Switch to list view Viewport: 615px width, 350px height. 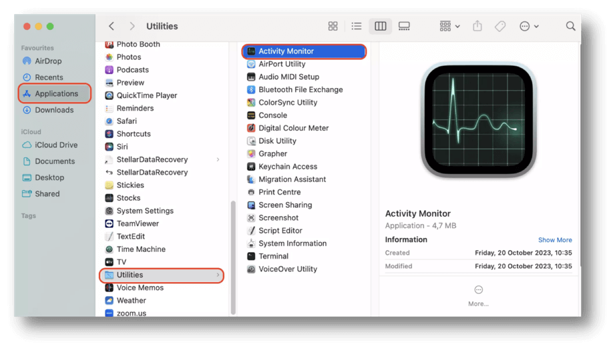(x=357, y=26)
